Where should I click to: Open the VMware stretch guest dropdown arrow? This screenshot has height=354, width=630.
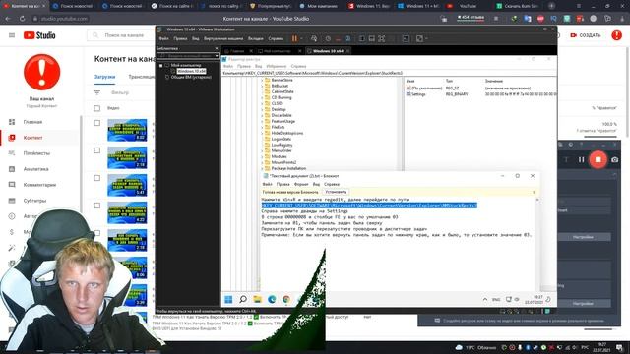pos(426,39)
